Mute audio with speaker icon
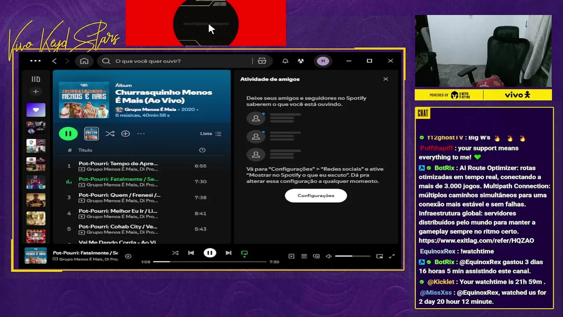Viewport: 563px width, 317px height. point(329,256)
